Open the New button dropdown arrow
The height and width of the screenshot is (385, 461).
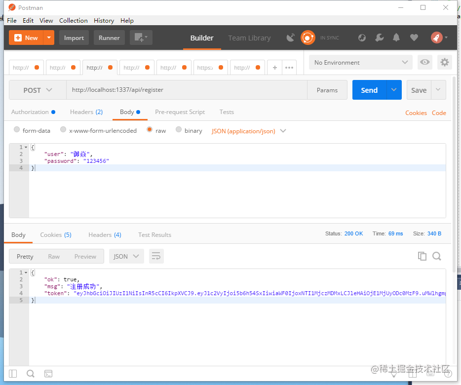pyautogui.click(x=49, y=38)
